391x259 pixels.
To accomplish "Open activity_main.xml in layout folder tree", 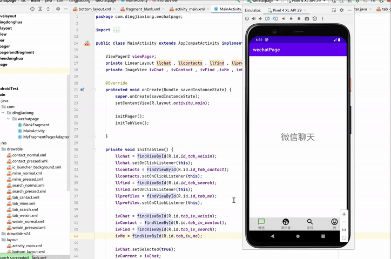I will (24, 246).
